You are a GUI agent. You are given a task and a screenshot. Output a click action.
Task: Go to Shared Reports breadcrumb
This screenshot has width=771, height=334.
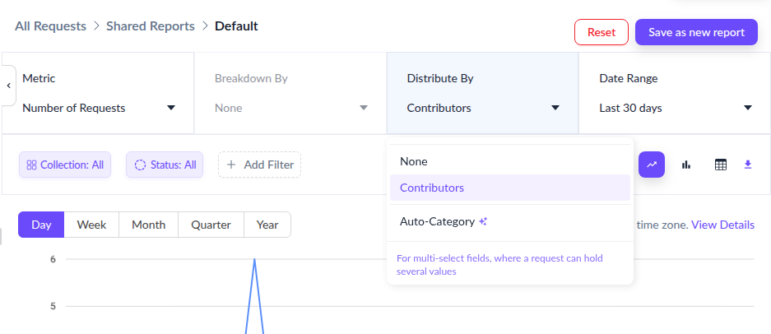point(151,26)
